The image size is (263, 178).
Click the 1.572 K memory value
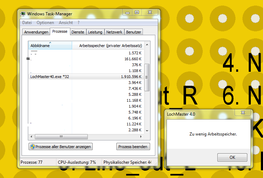click(135, 53)
